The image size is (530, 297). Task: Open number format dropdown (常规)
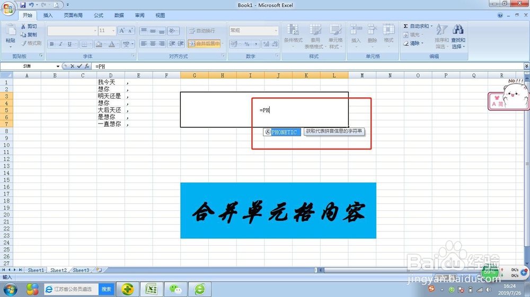[276, 31]
